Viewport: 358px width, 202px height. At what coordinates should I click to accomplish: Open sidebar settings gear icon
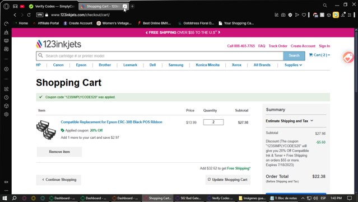click(x=6, y=114)
